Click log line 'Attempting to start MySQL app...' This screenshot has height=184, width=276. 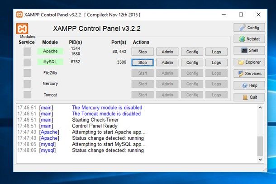tap(109, 144)
